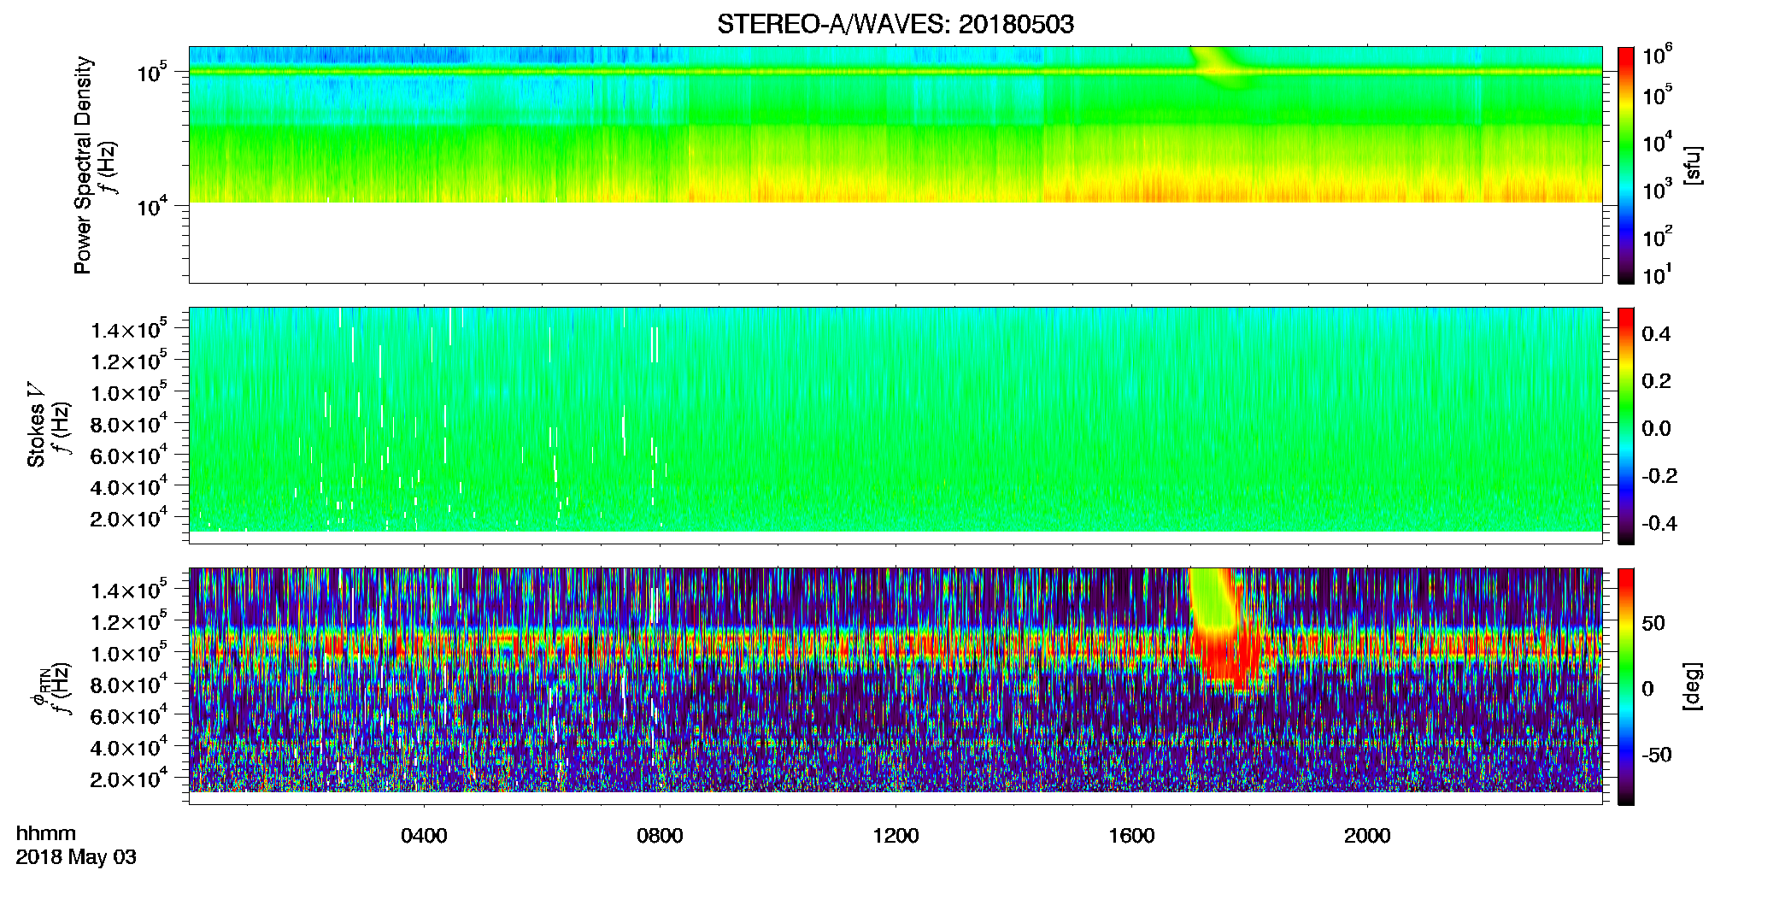Image resolution: width=1791 pixels, height=923 pixels.
Task: Select the 1200 time axis label
Action: point(895,836)
